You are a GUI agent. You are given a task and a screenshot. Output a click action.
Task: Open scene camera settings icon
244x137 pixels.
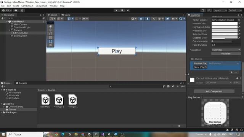point(173,19)
